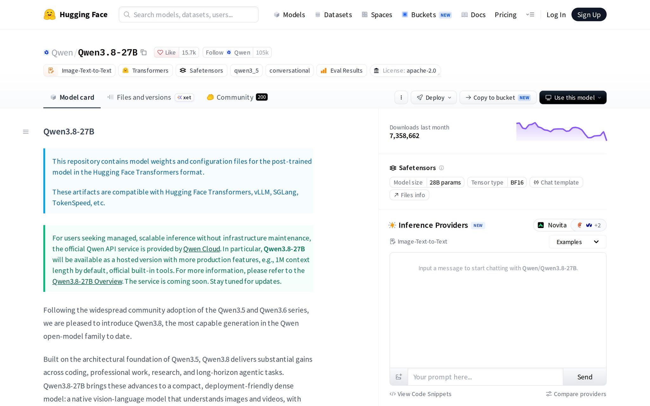This screenshot has width=650, height=406.
Task: Click the Tensor type BF16 badge
Action: tap(497, 182)
